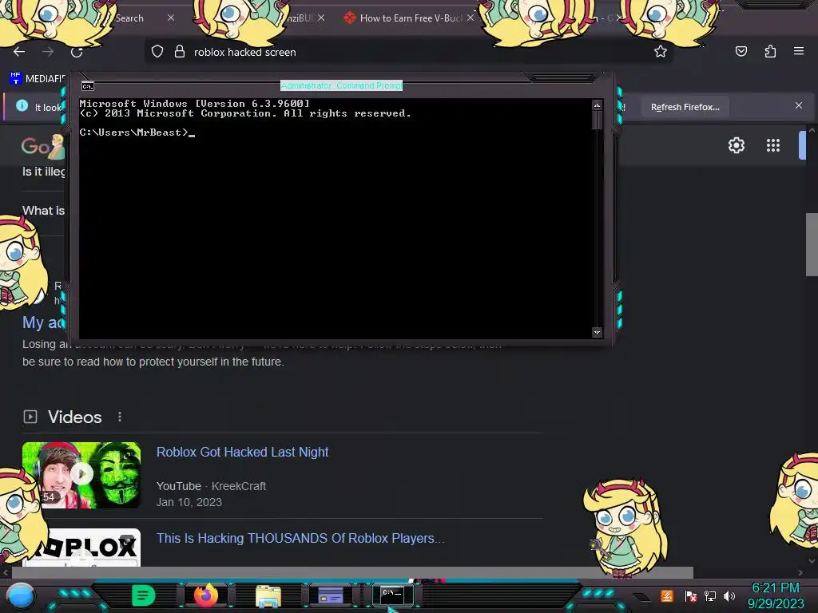The width and height of the screenshot is (818, 613).
Task: Open Firefox from the taskbar
Action: pos(206,595)
